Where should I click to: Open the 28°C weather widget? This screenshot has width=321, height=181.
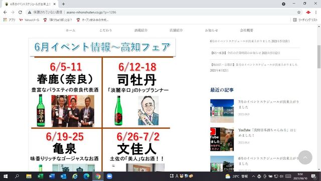237,176
